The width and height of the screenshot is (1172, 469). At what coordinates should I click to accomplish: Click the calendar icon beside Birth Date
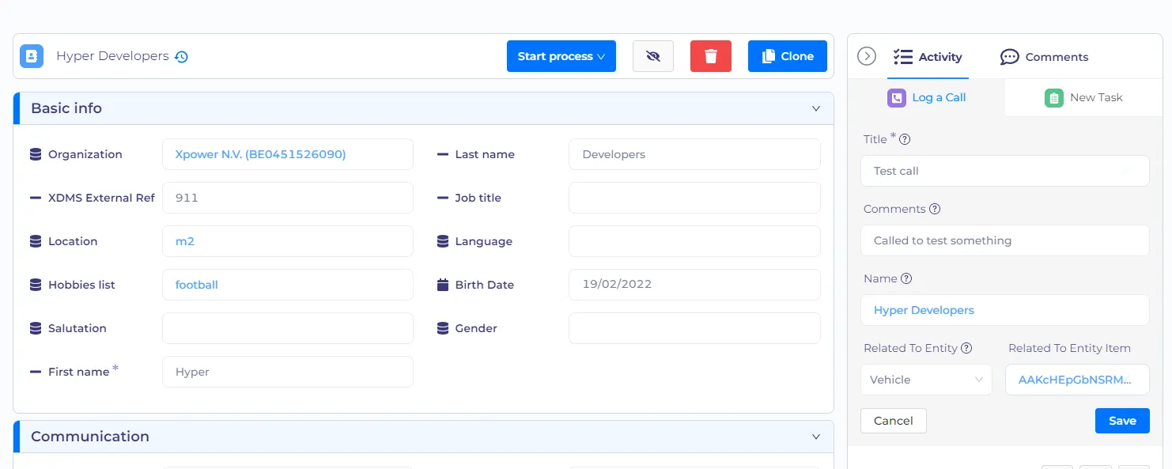443,285
